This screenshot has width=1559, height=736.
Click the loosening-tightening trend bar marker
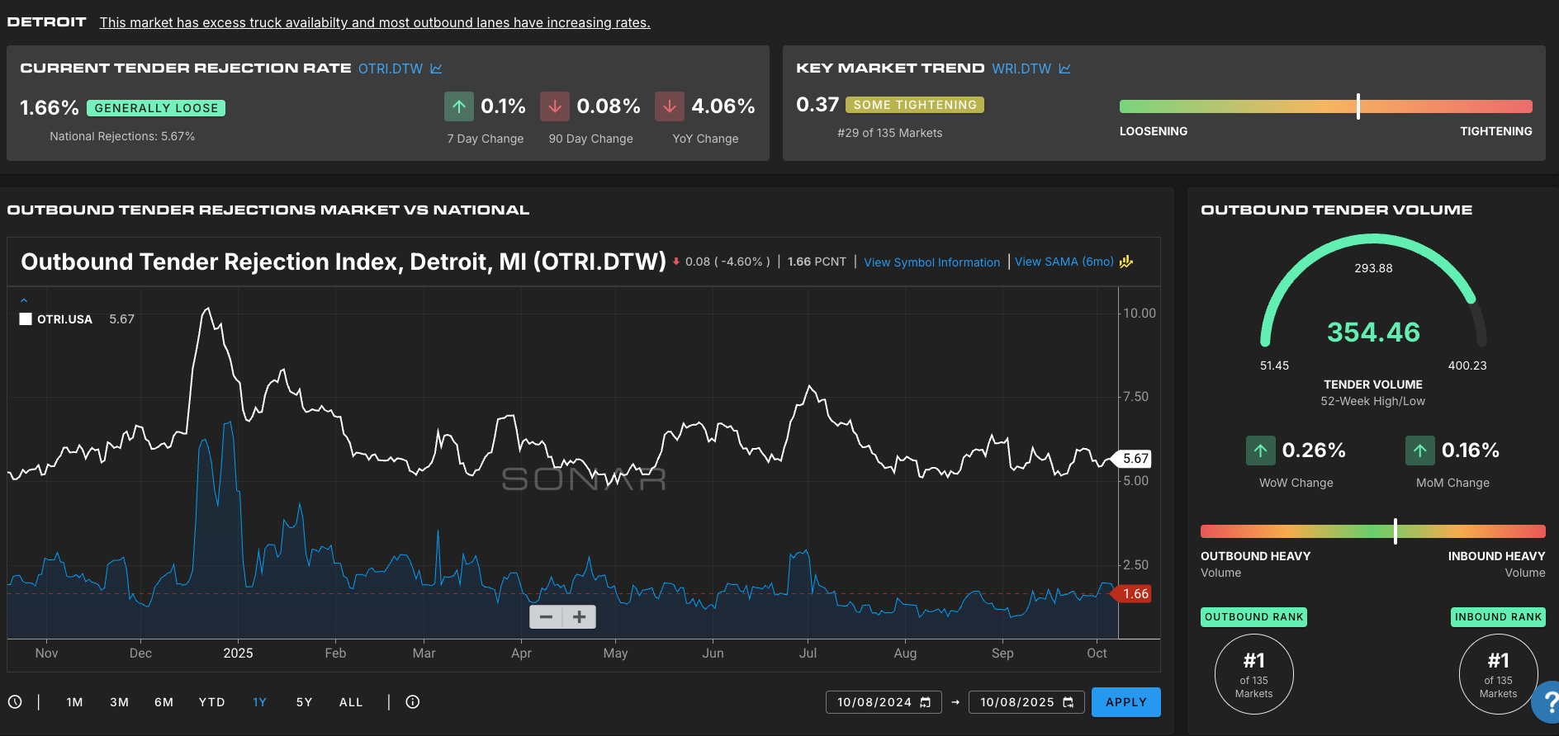(1358, 106)
